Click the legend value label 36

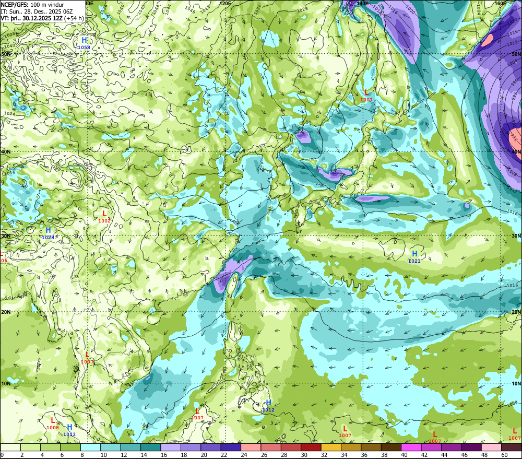[x=364, y=455]
